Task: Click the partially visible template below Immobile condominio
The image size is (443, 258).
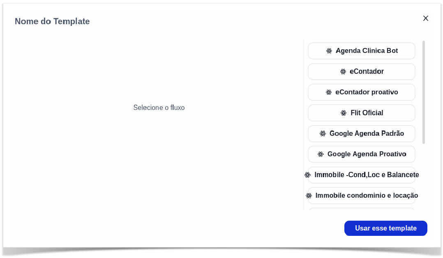Action: [361, 209]
